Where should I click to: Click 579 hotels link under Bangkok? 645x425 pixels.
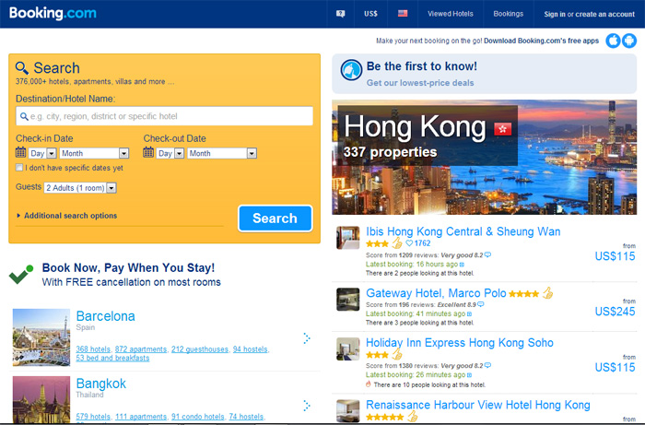pos(93,417)
